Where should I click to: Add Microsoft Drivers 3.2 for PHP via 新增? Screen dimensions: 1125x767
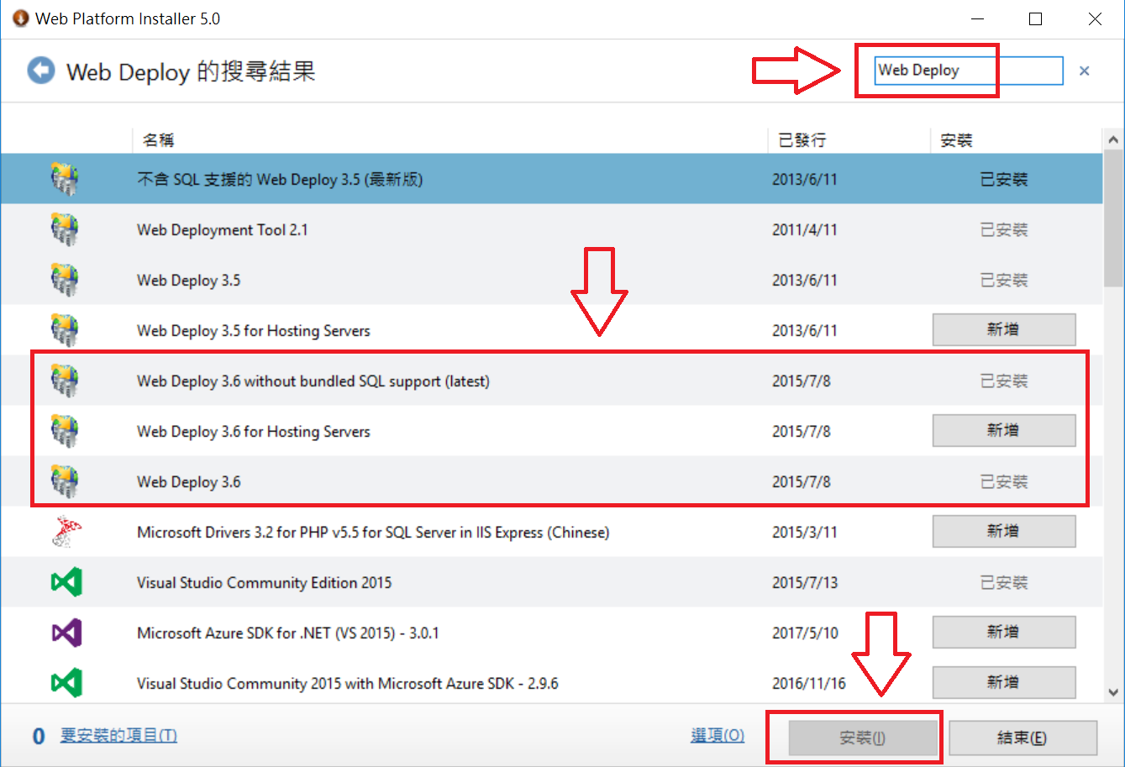1004,531
